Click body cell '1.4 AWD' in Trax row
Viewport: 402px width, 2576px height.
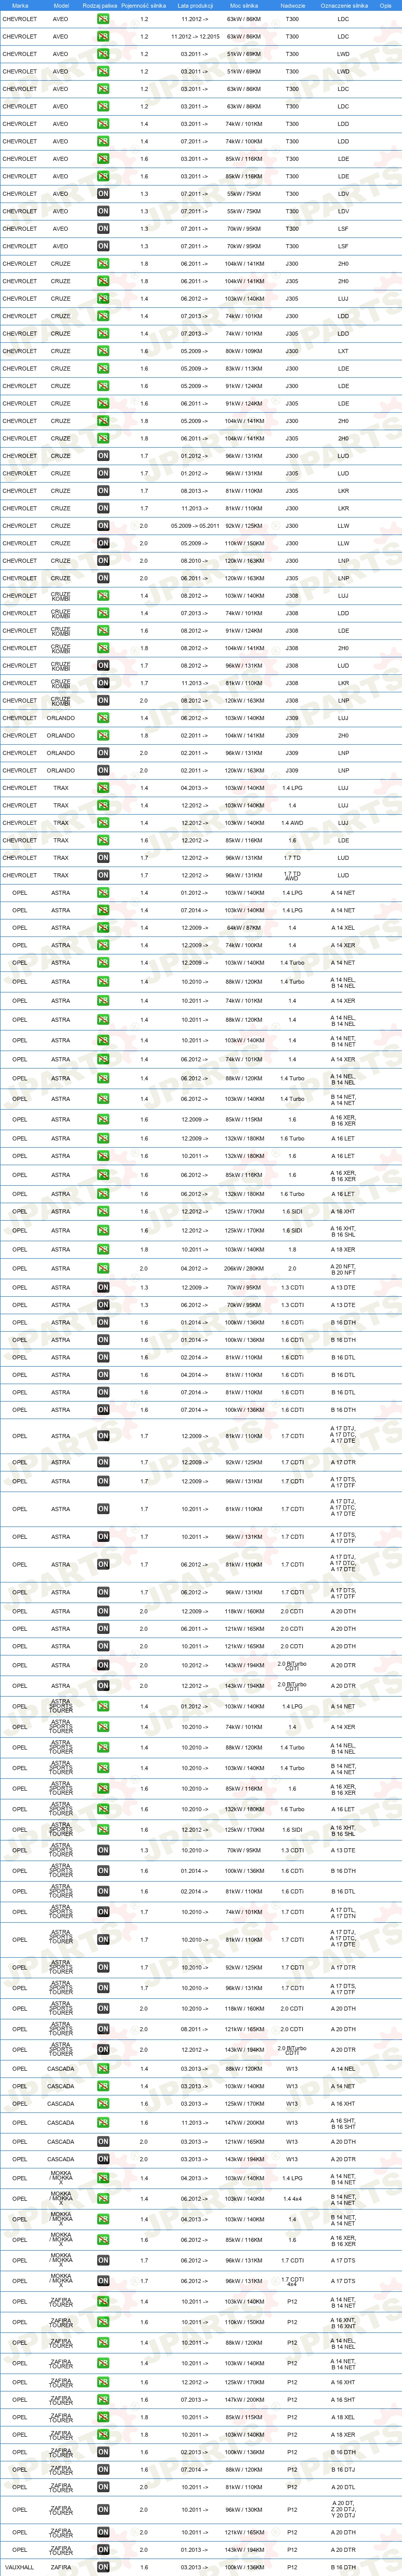coord(292,823)
